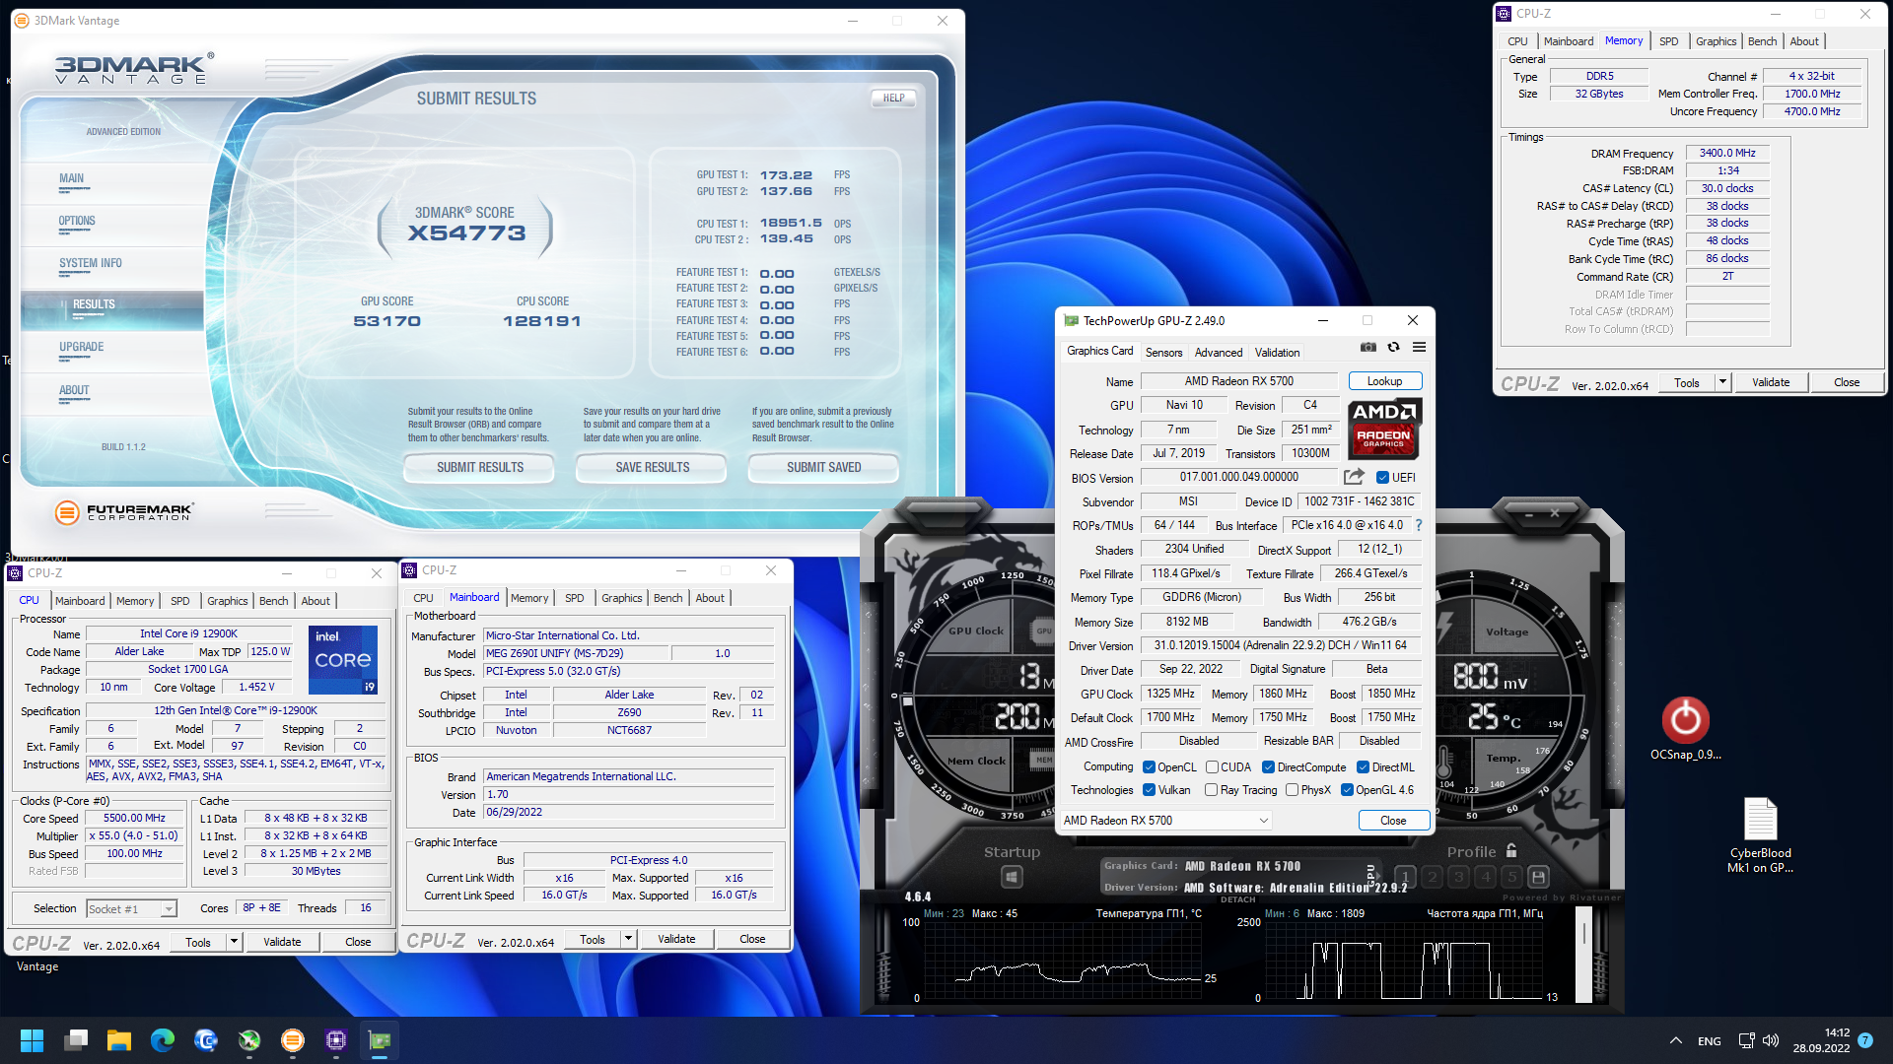
Task: Click ENG language indicator in taskbar
Action: [1710, 1041]
